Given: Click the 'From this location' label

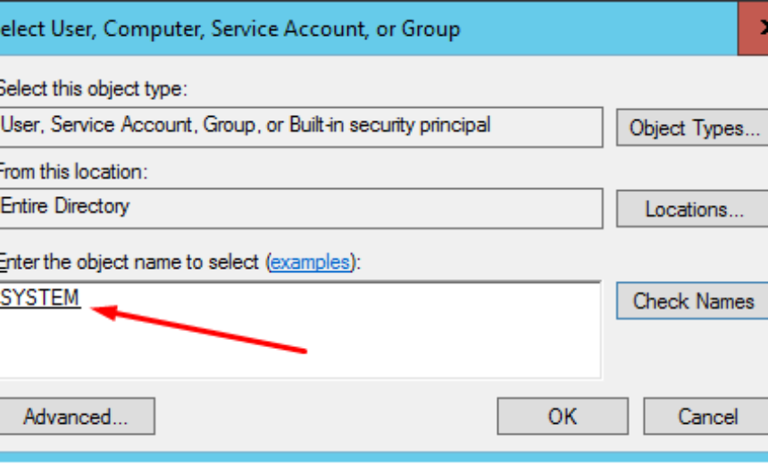Looking at the screenshot, I should tap(73, 170).
